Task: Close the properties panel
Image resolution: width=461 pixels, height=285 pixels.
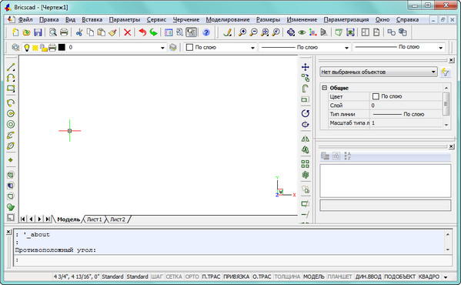Action: (x=451, y=60)
